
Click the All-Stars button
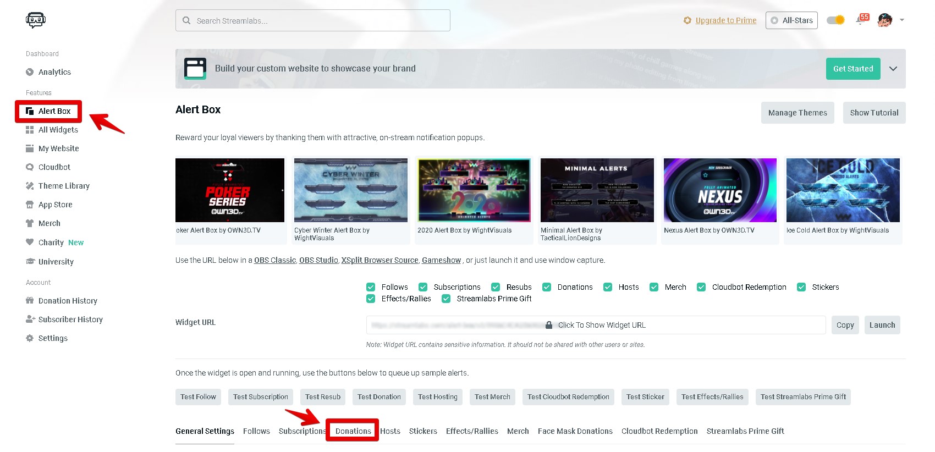point(791,20)
